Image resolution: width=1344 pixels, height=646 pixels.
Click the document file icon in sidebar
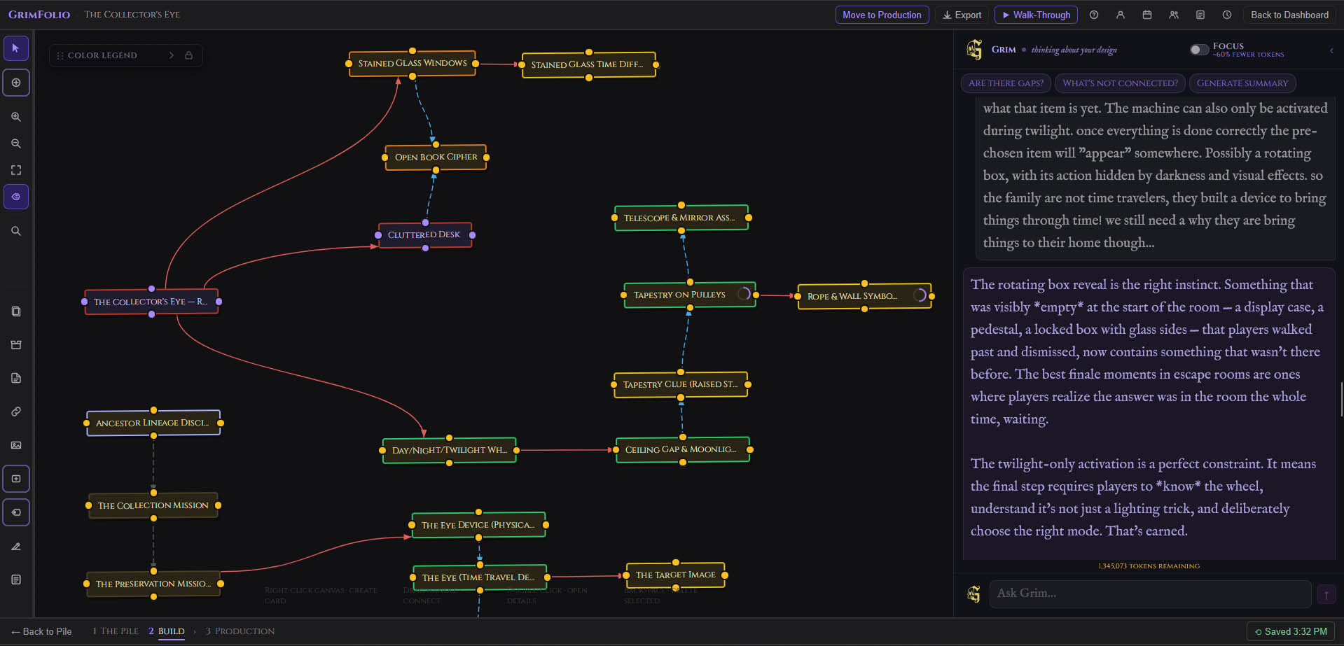click(x=16, y=379)
